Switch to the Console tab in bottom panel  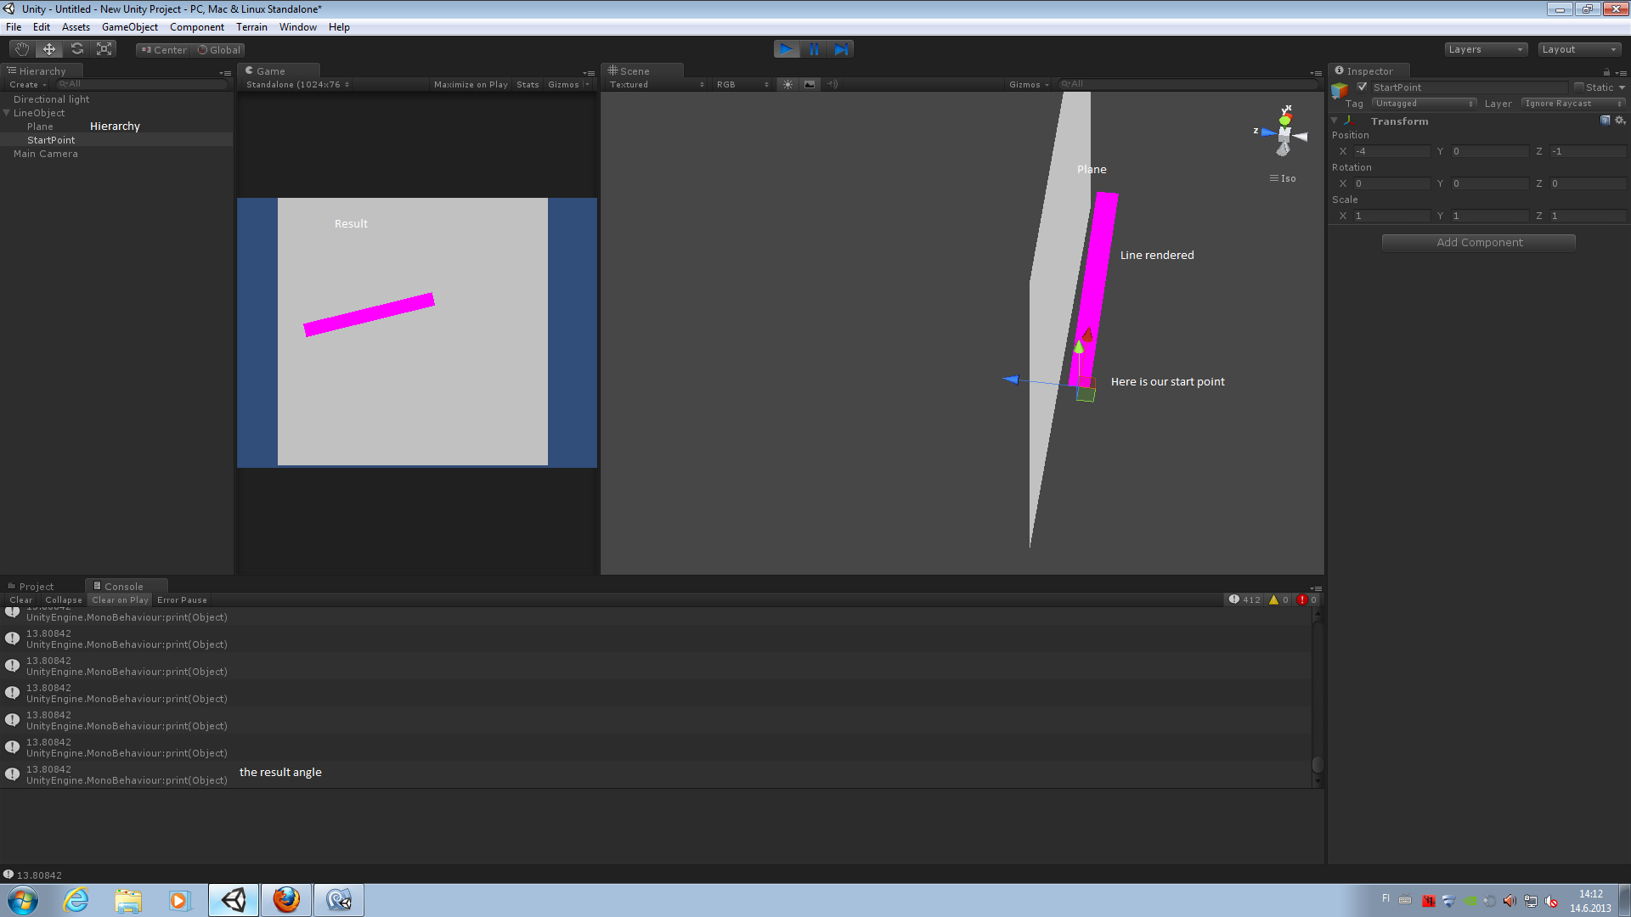click(123, 586)
